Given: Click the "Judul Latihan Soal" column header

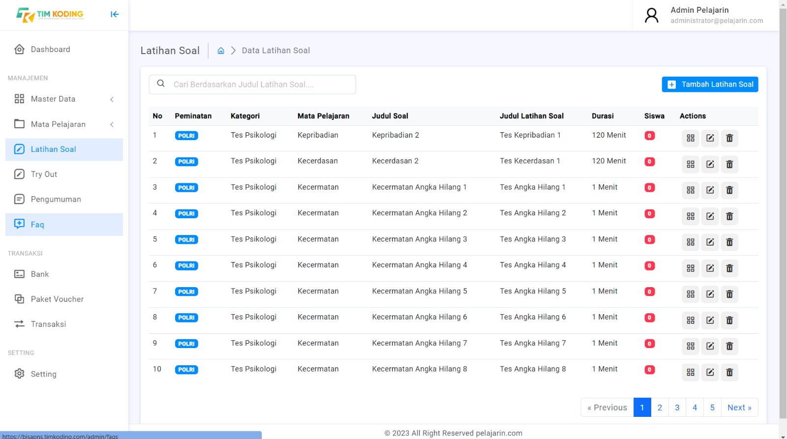Looking at the screenshot, I should click(532, 116).
